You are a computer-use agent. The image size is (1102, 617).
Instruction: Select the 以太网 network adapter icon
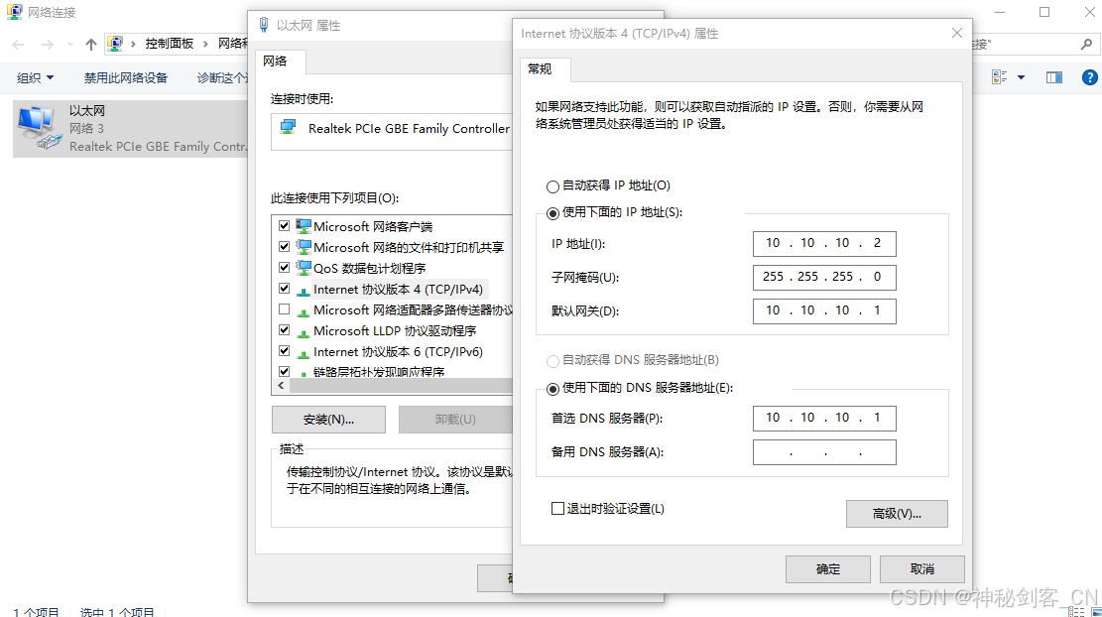click(x=40, y=128)
